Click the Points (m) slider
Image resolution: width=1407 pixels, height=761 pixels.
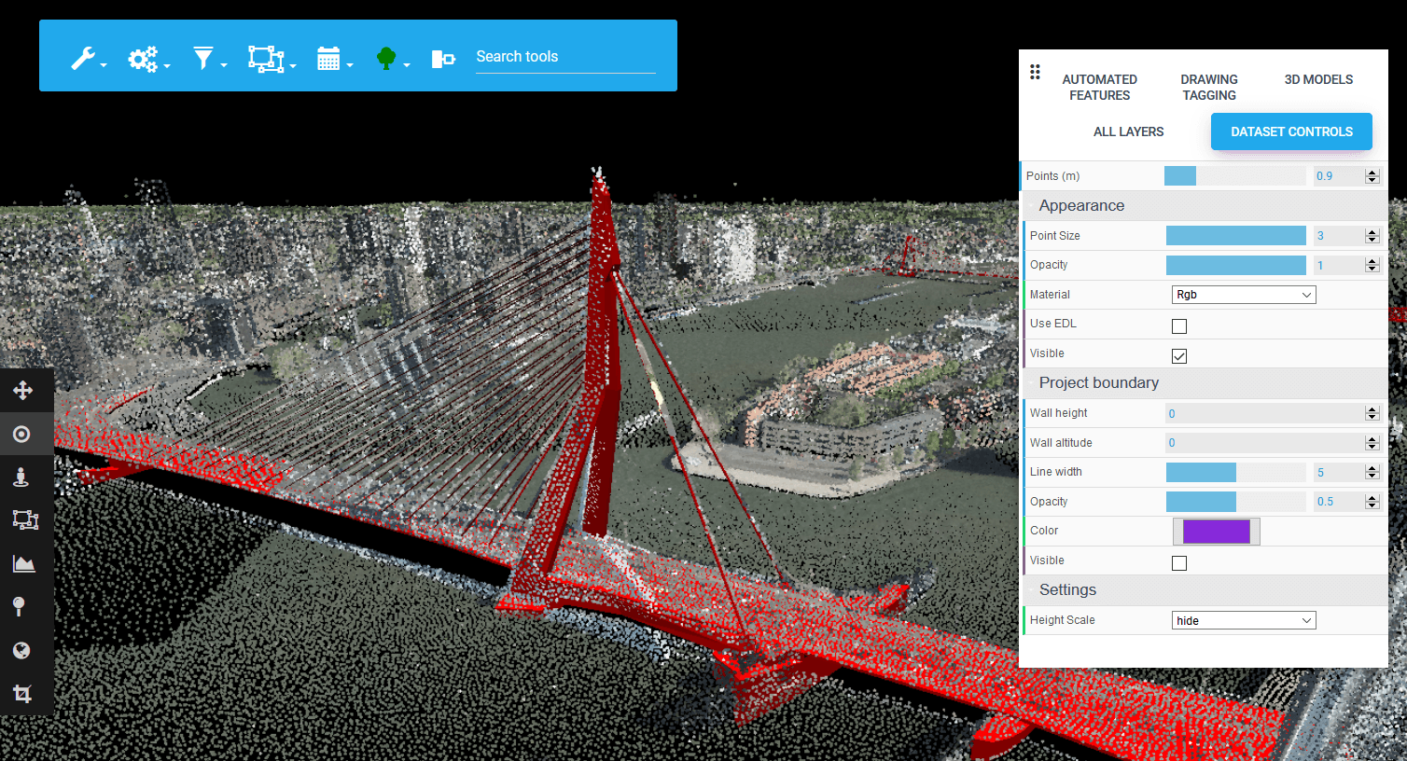(x=1235, y=175)
